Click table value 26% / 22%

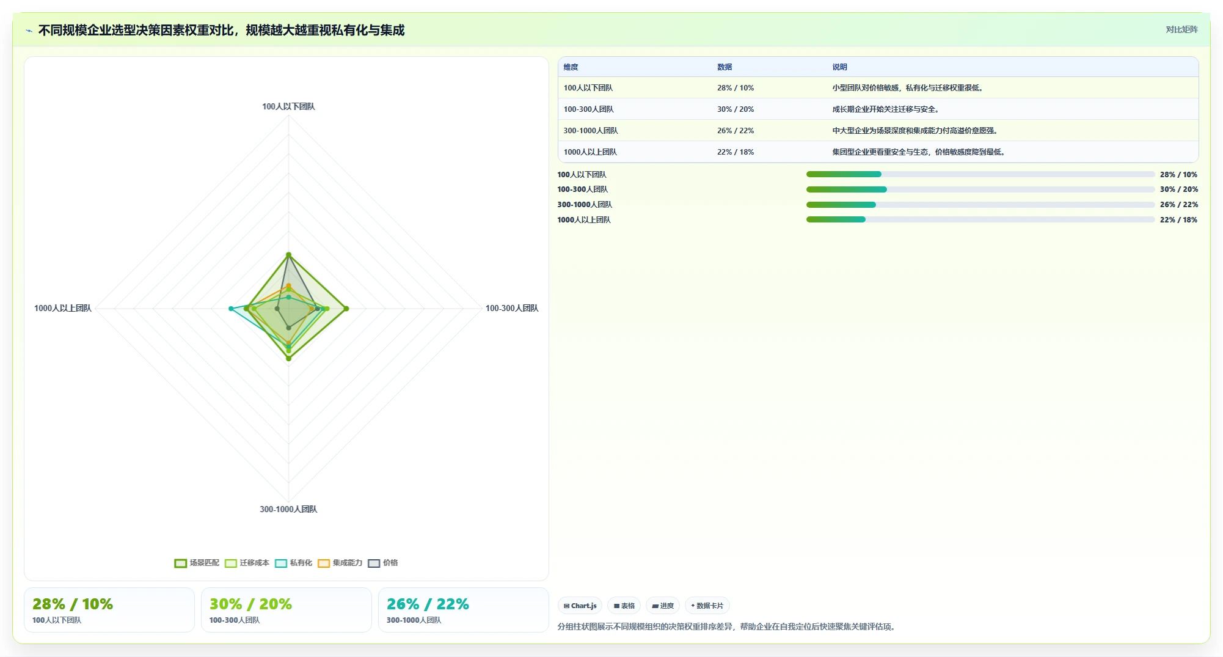pos(736,131)
